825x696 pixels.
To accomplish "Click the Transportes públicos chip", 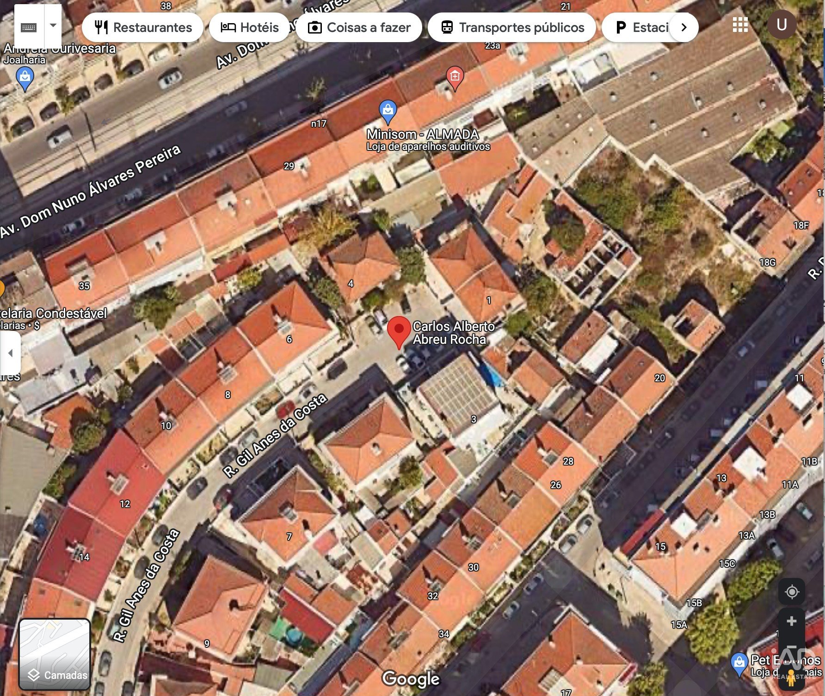I will coord(512,27).
